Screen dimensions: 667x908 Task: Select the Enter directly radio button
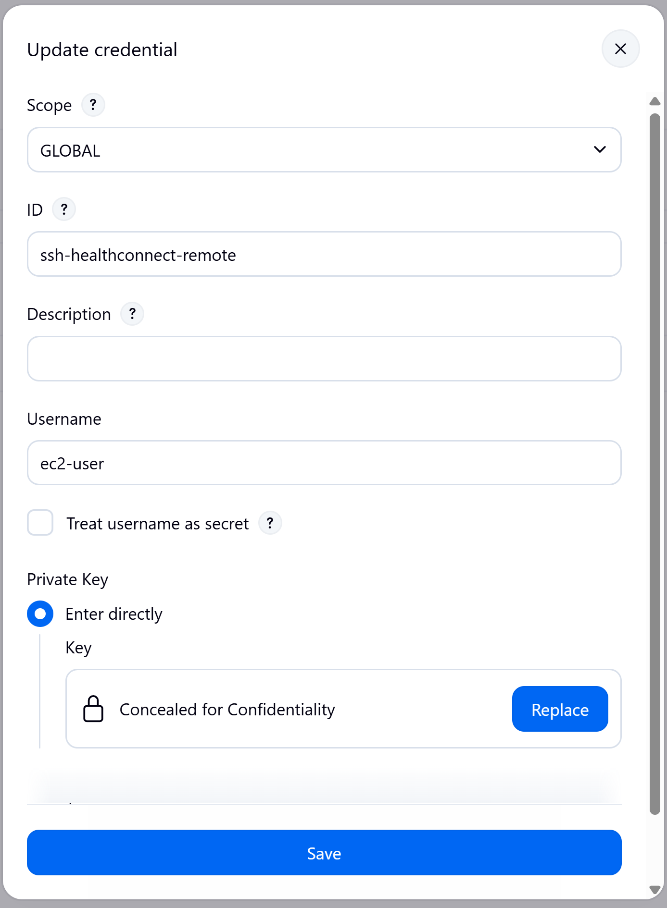click(x=40, y=614)
